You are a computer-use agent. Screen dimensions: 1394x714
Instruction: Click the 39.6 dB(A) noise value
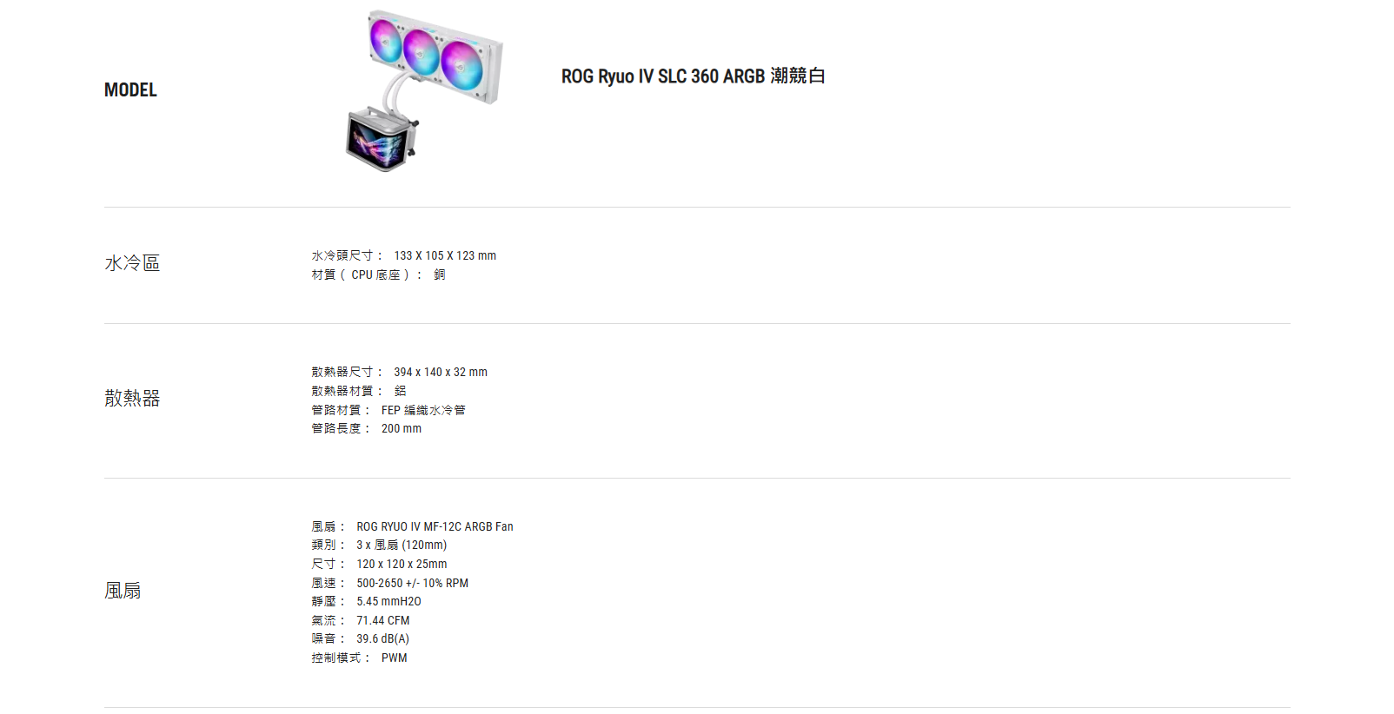(x=382, y=638)
